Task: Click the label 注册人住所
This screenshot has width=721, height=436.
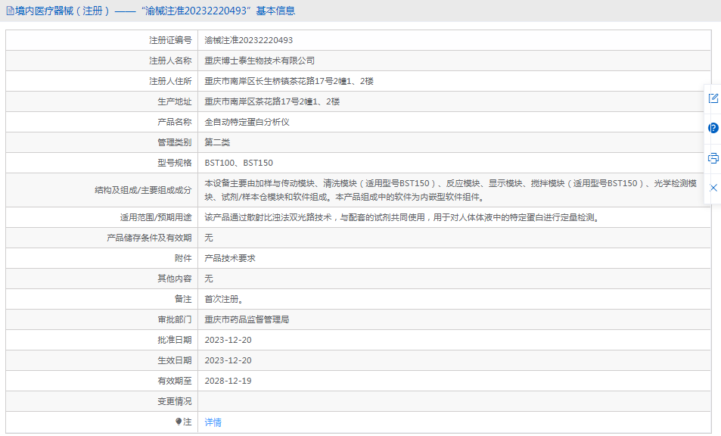Action: coord(170,82)
